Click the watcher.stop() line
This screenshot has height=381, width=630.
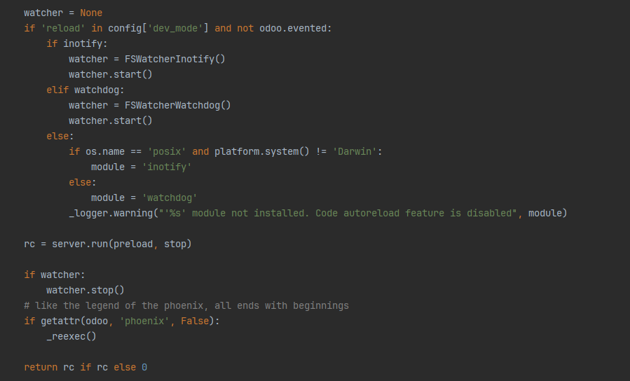pos(85,290)
